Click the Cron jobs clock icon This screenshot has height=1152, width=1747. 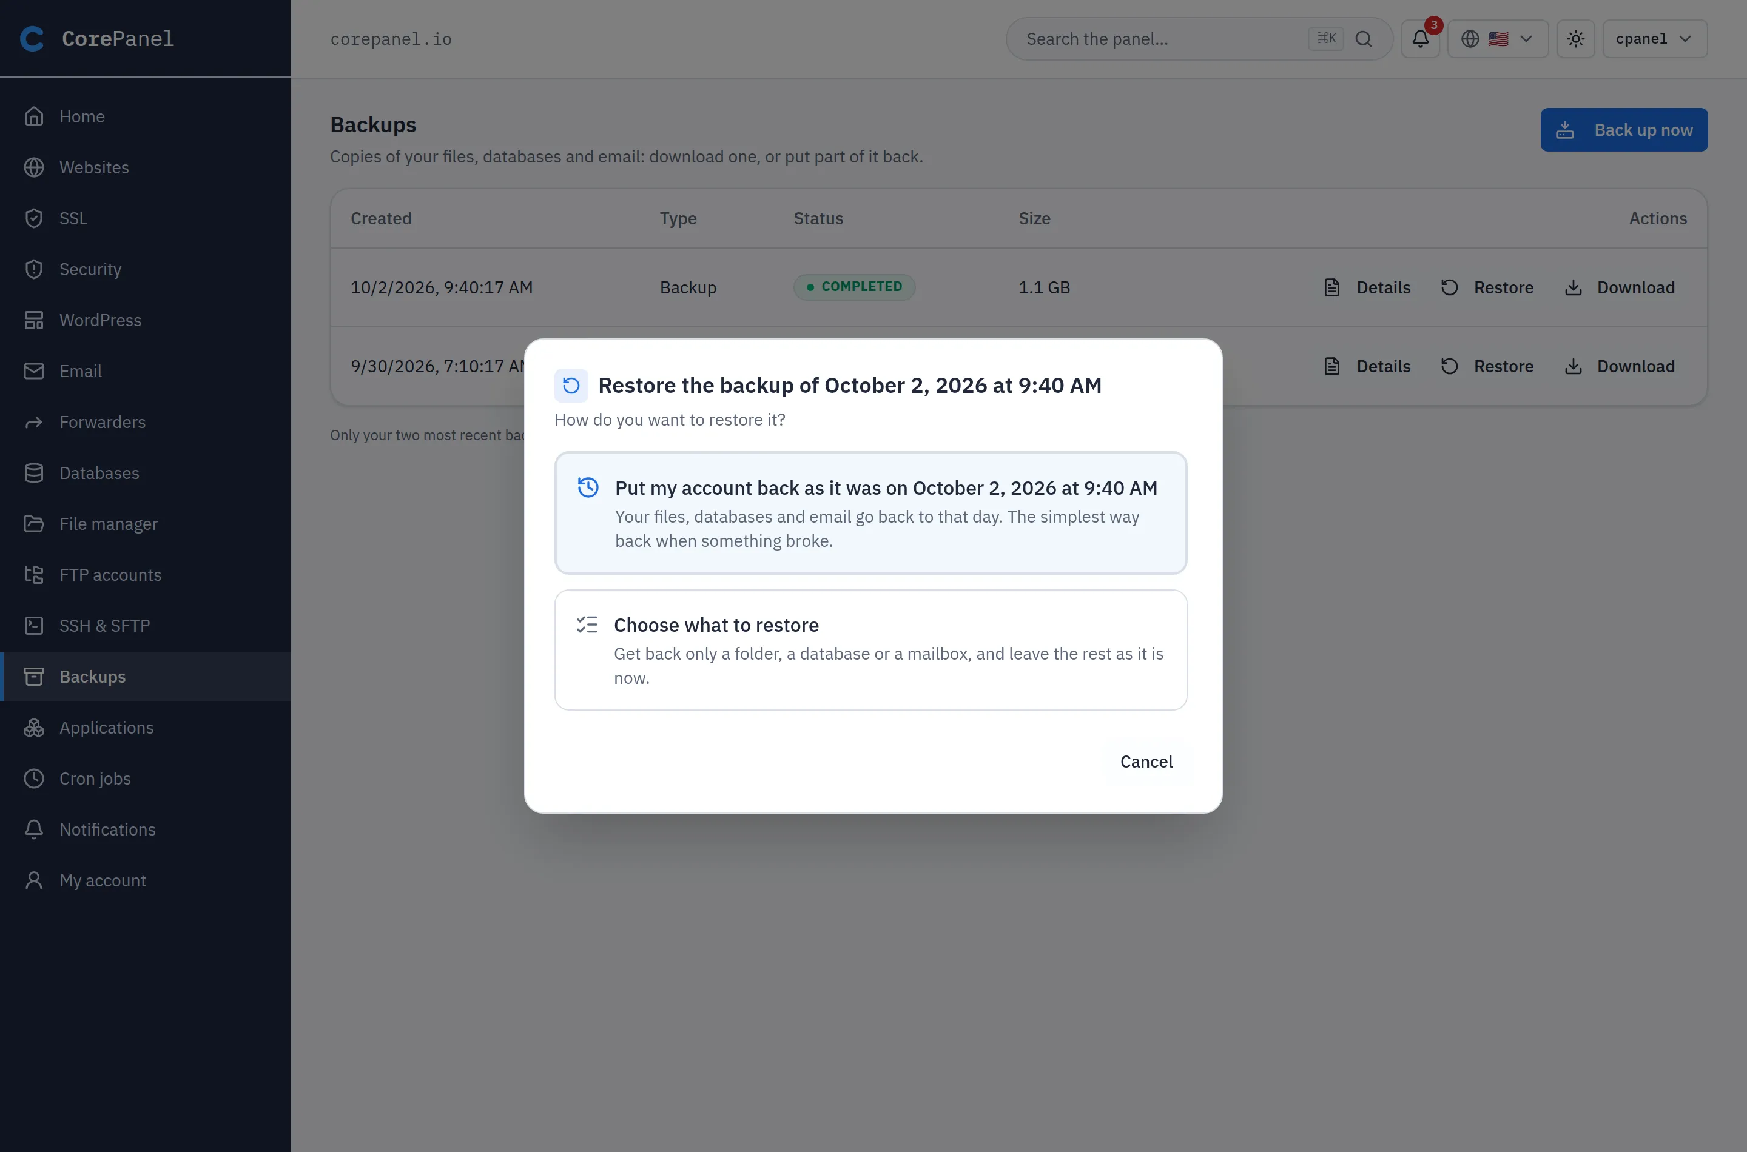point(34,779)
